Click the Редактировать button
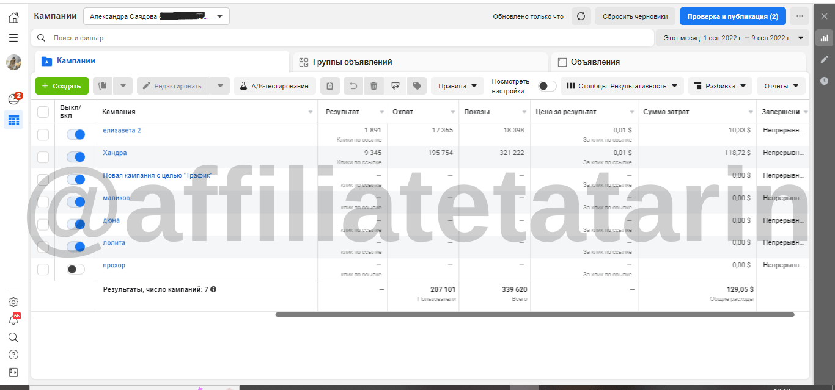This screenshot has height=390, width=835. coord(173,86)
